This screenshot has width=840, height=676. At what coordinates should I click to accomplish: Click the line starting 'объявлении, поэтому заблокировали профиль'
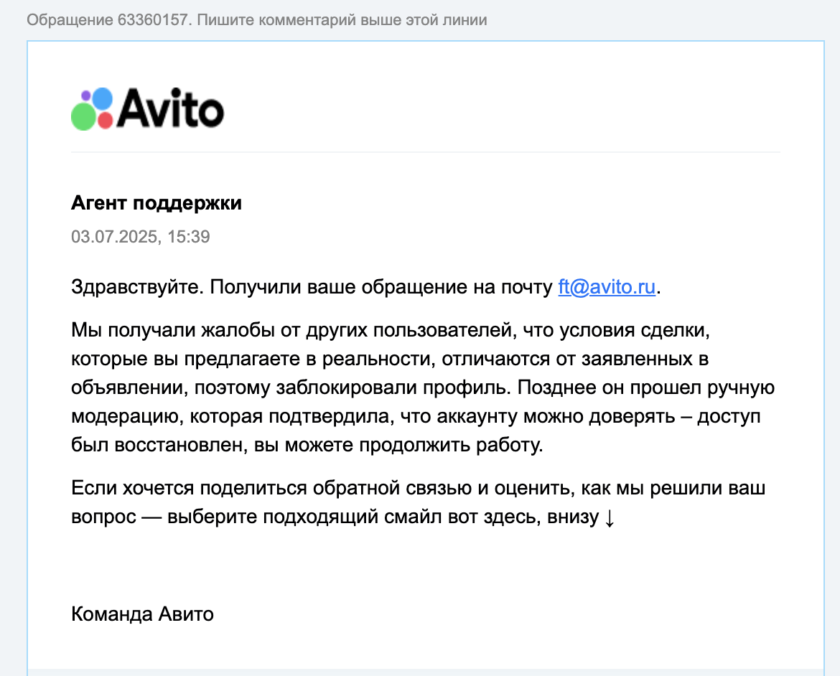pyautogui.click(x=423, y=388)
